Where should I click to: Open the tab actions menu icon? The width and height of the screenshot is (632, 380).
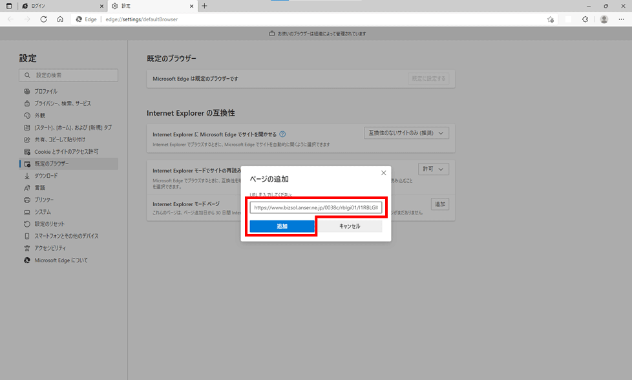pyautogui.click(x=9, y=6)
